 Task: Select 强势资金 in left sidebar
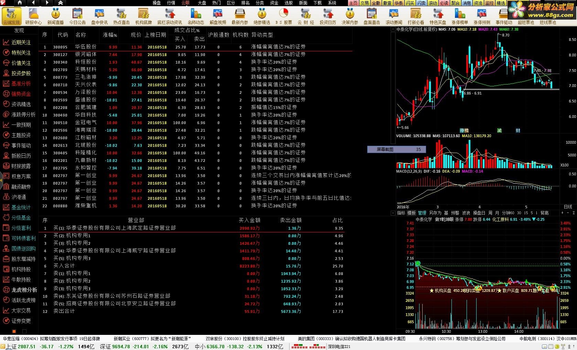(x=21, y=94)
